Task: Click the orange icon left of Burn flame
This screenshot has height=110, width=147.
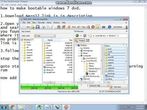Action: click(64, 27)
